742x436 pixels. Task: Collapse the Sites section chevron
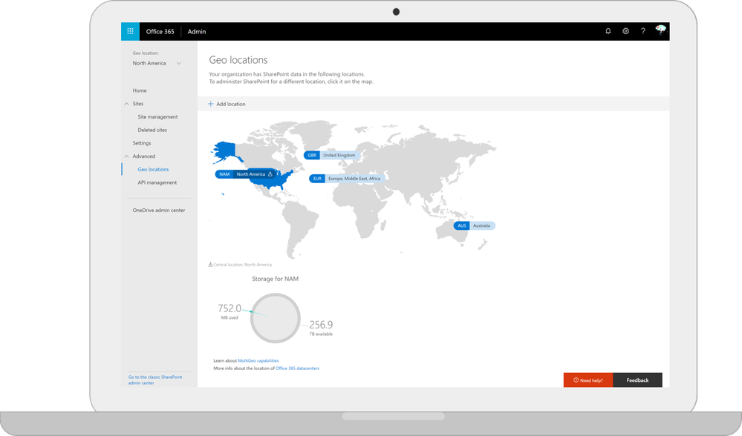126,104
